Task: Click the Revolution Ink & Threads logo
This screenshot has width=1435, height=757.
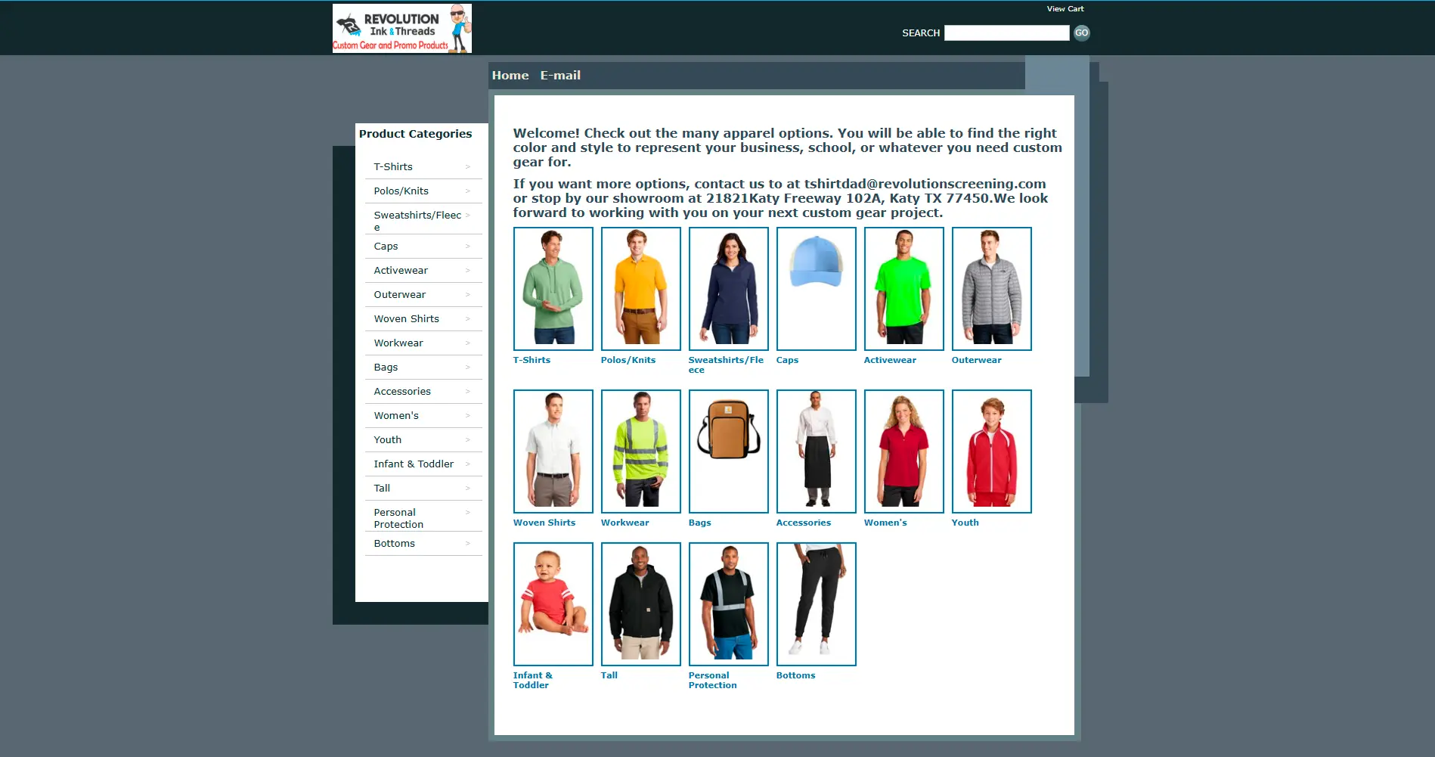Action: coord(402,29)
